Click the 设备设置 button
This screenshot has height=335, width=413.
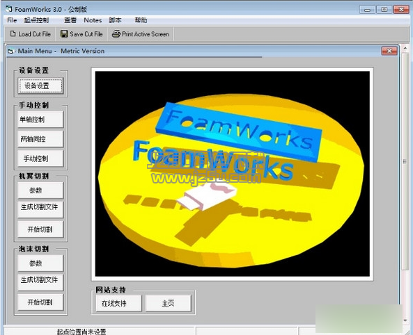click(40, 85)
